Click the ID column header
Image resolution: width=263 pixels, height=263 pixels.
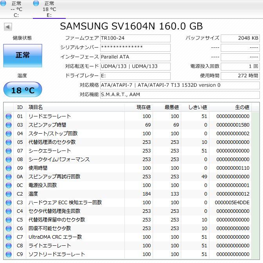point(20,107)
